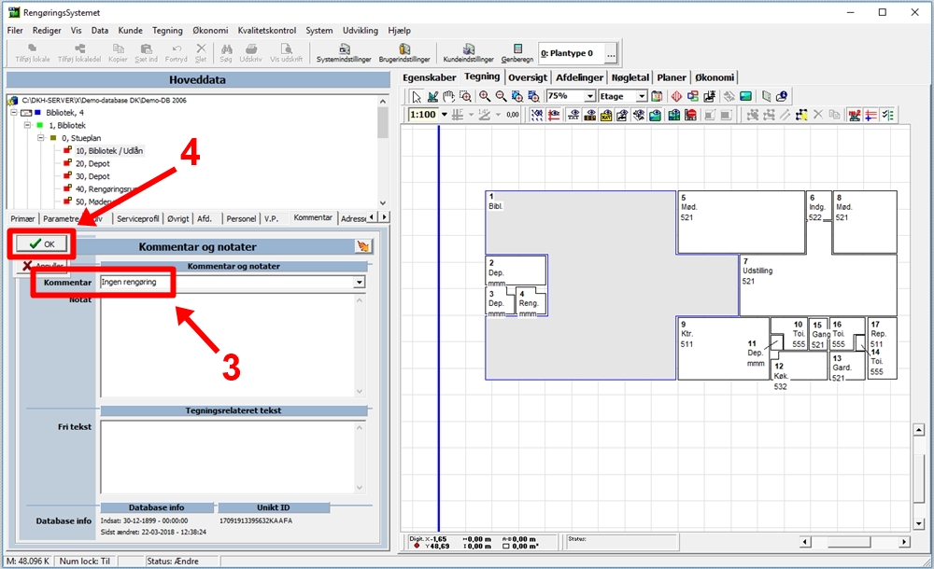
Task: Click the hand icon in Kommentar header
Action: (362, 246)
